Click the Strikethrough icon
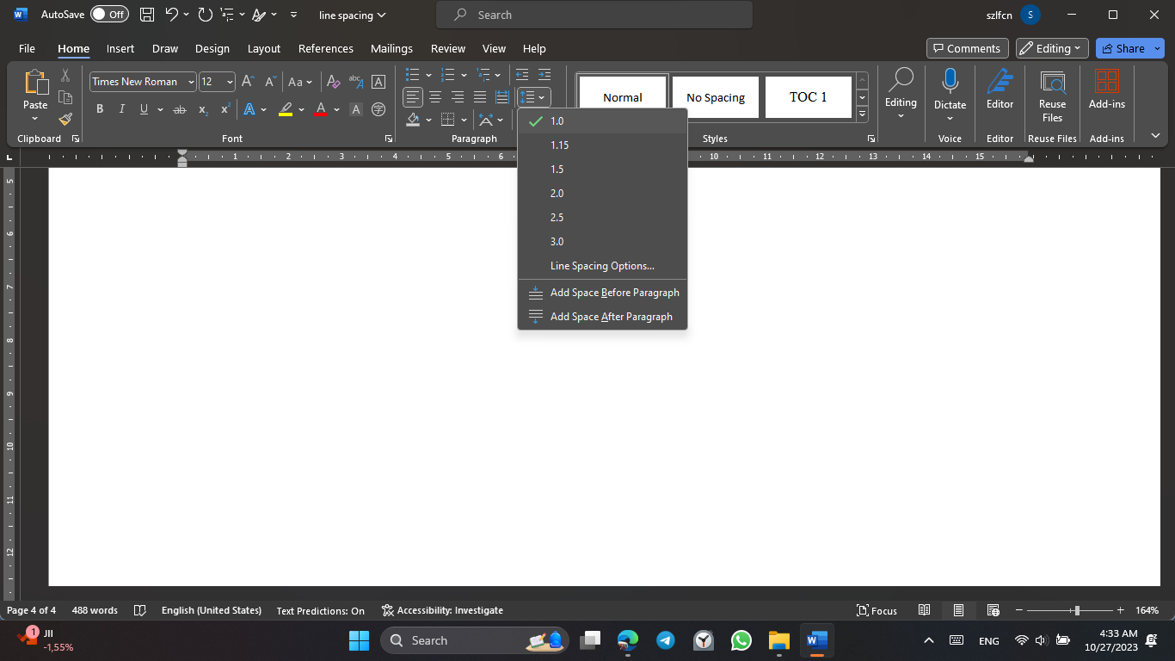 point(181,109)
